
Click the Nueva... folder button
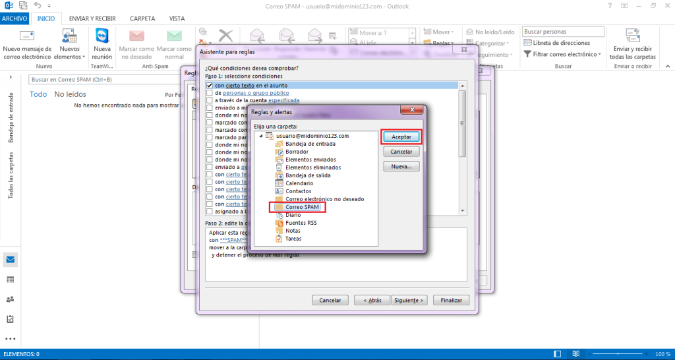tap(401, 166)
